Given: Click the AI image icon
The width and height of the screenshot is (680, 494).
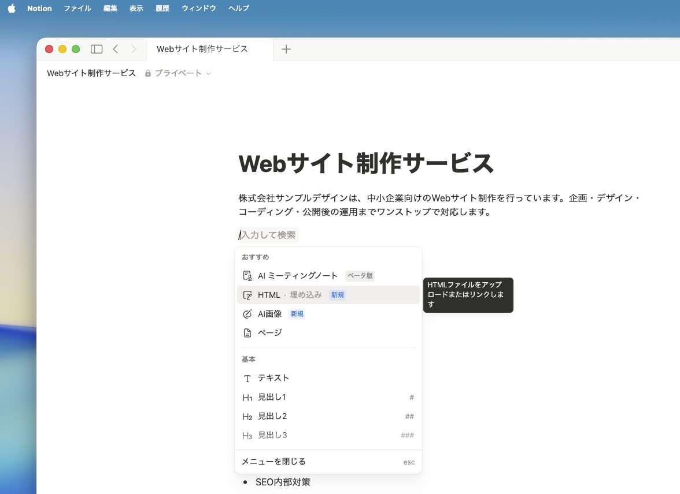Looking at the screenshot, I should (x=247, y=315).
